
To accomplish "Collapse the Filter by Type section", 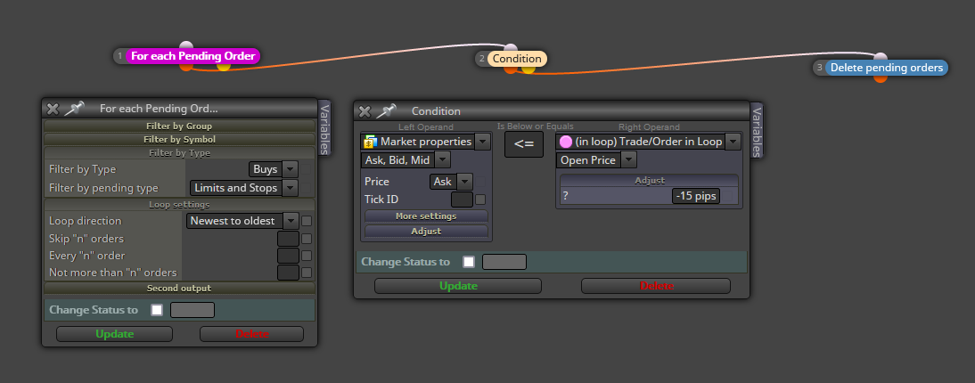I will [179, 153].
